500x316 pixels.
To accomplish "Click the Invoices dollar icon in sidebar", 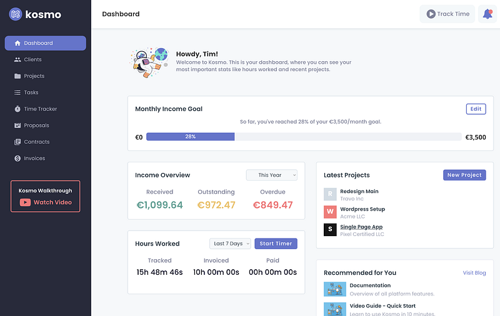I will [17, 159].
